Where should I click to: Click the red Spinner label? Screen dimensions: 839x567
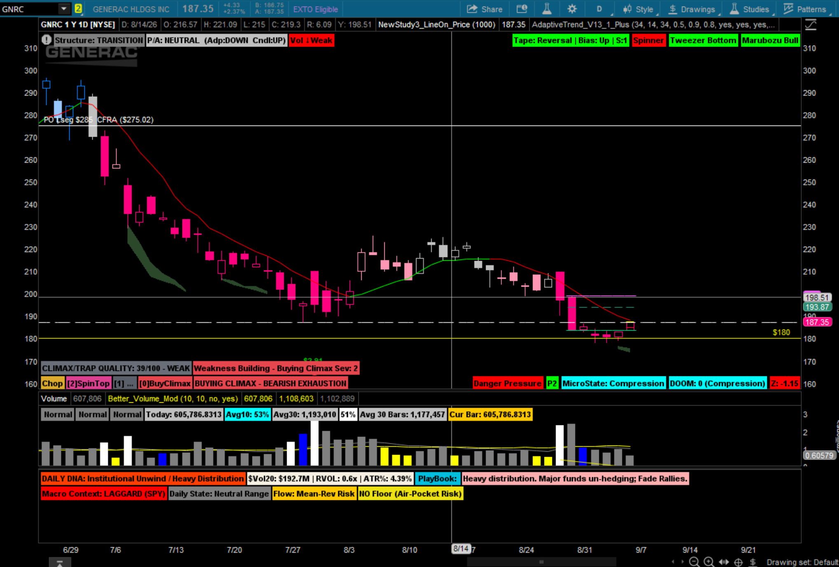tap(649, 40)
